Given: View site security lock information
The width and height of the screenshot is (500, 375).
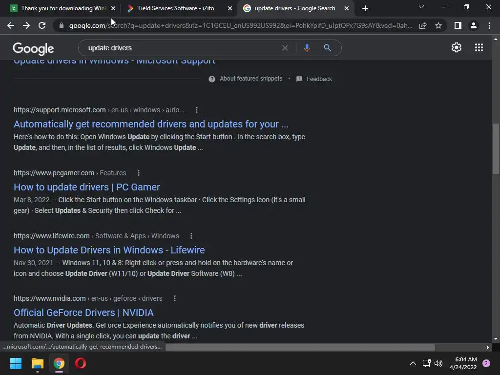Looking at the screenshot, I should pos(61,25).
